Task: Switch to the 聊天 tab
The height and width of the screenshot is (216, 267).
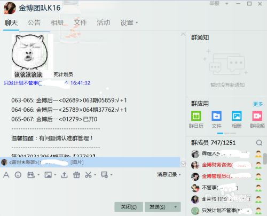Action: click(11, 22)
